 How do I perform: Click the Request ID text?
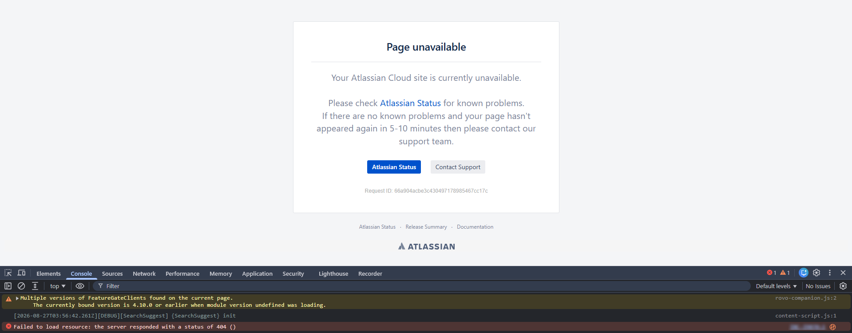(426, 191)
